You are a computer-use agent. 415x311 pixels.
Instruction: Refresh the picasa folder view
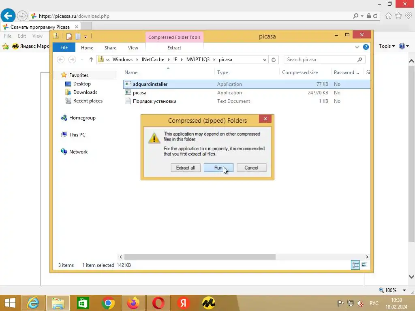point(274,60)
